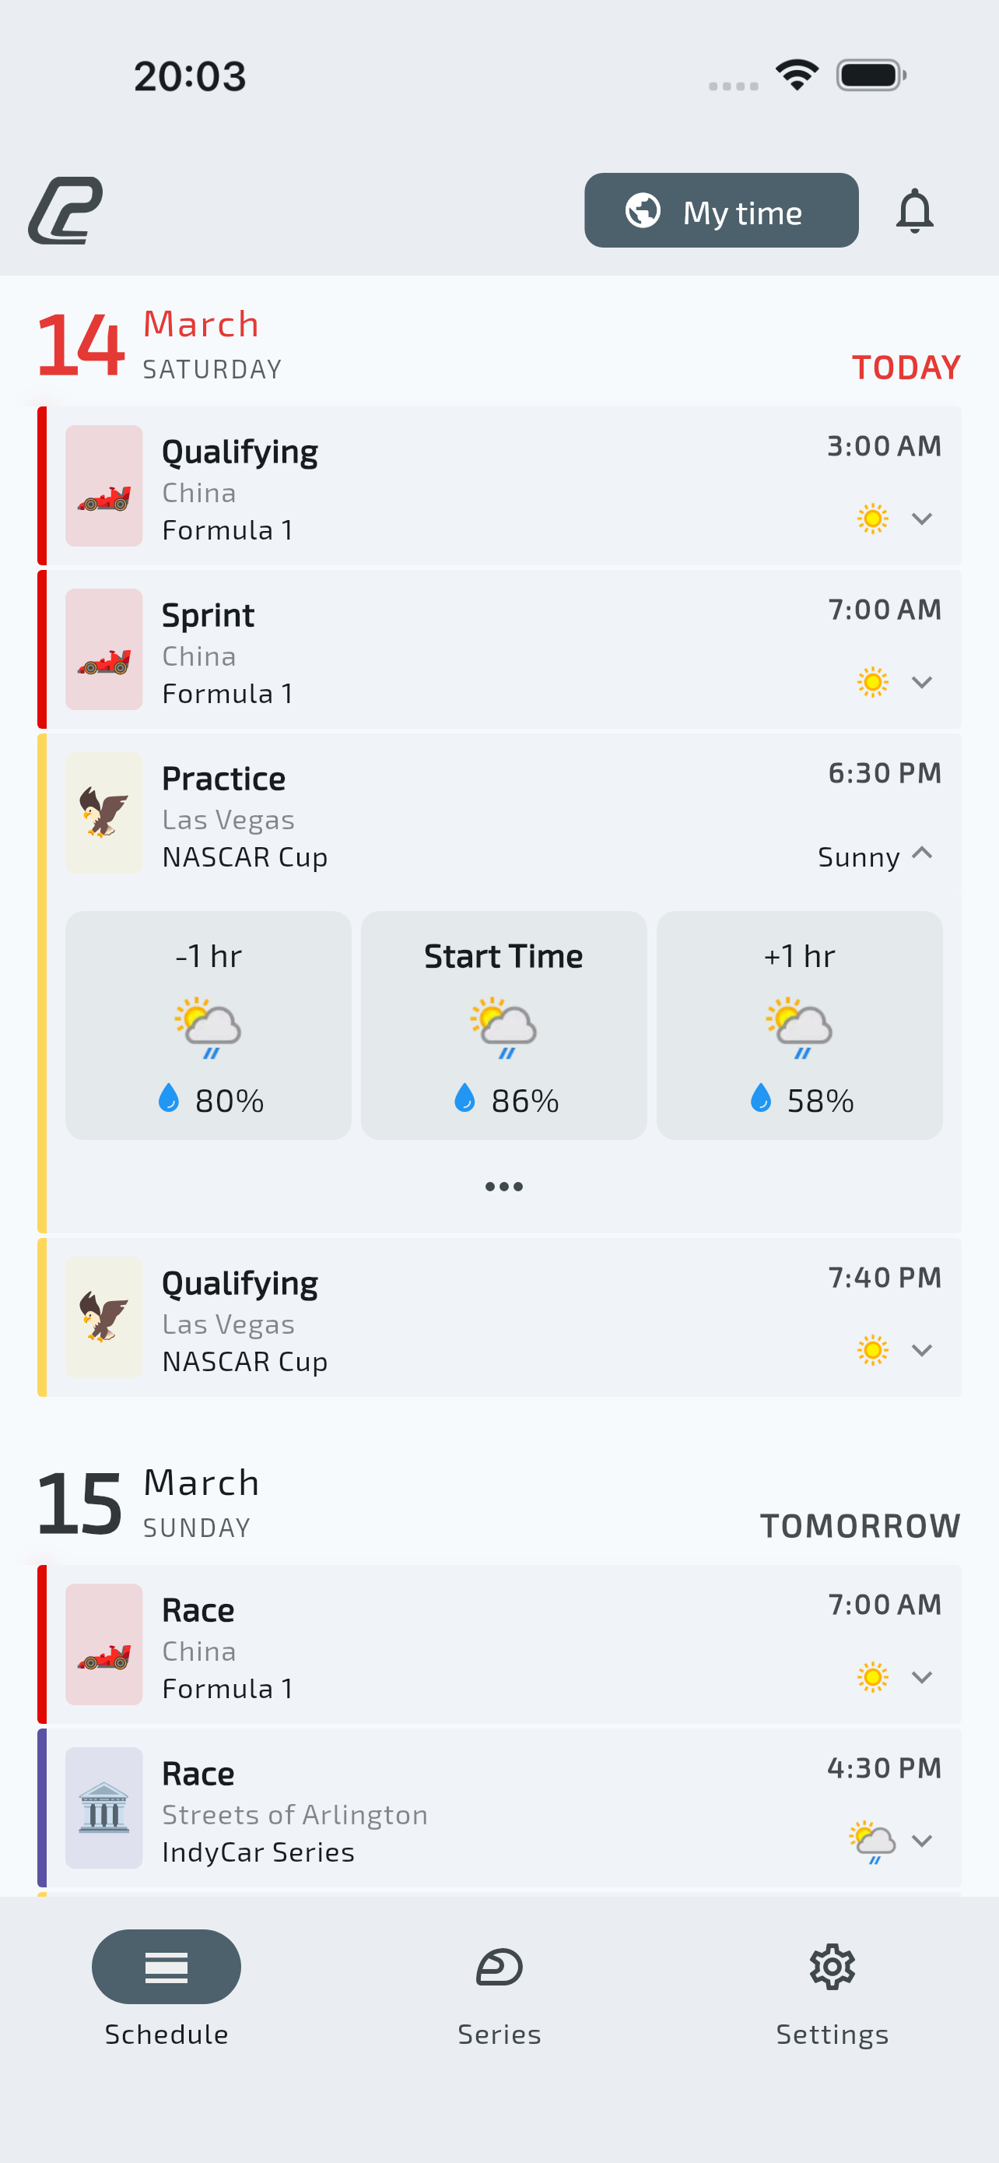Tap the IndyCar Series building icon
The width and height of the screenshot is (999, 2163).
click(x=104, y=1807)
